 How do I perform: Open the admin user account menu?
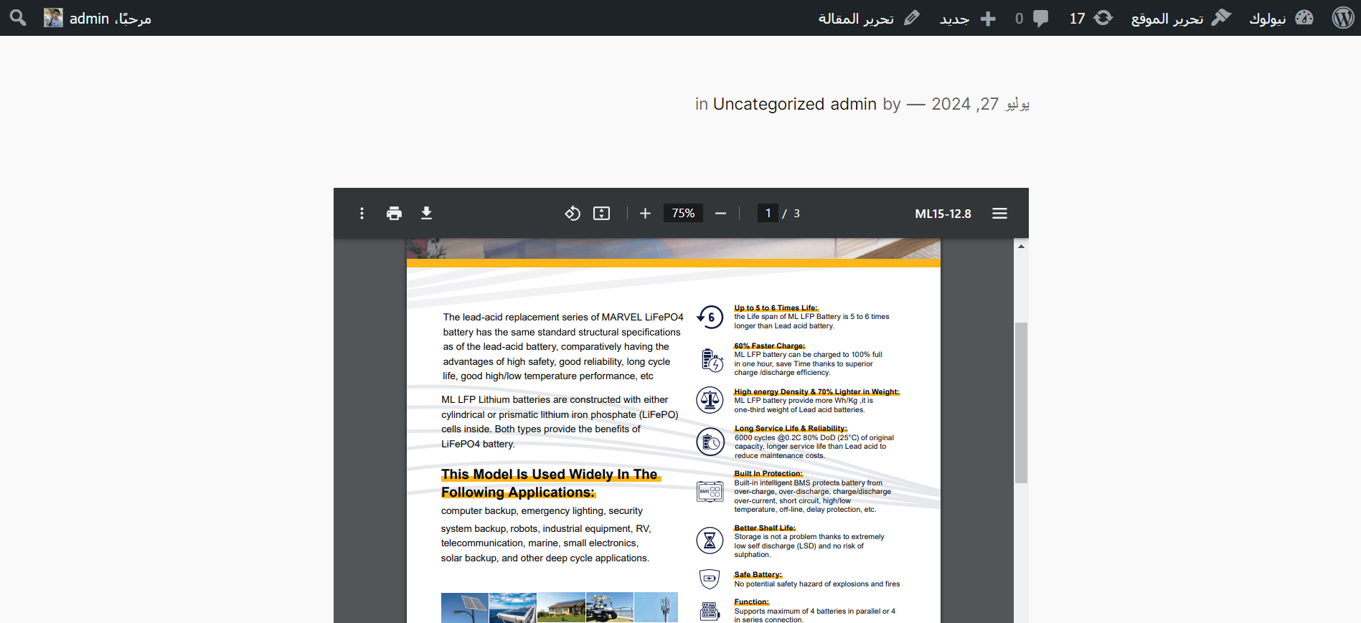pyautogui.click(x=98, y=18)
